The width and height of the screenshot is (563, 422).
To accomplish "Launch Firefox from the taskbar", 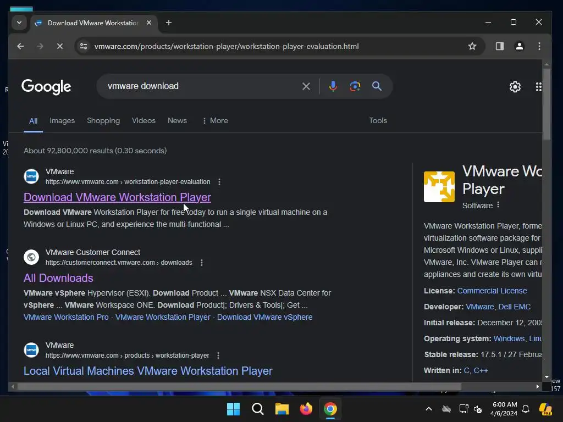I will (x=306, y=409).
